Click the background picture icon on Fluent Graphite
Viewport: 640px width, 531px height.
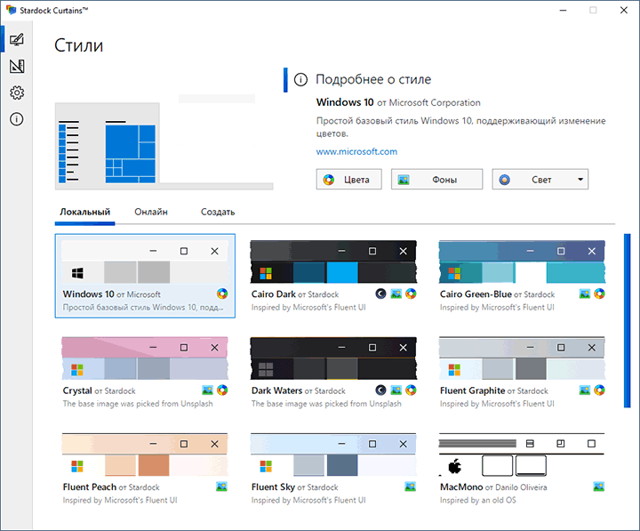pos(585,390)
